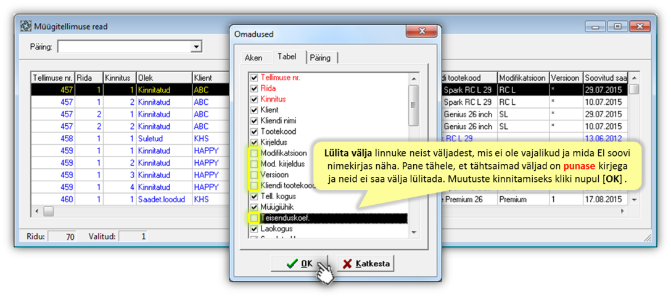Image resolution: width=671 pixels, height=296 pixels.
Task: Click the 17.08.2015 date cell
Action: pyautogui.click(x=606, y=199)
